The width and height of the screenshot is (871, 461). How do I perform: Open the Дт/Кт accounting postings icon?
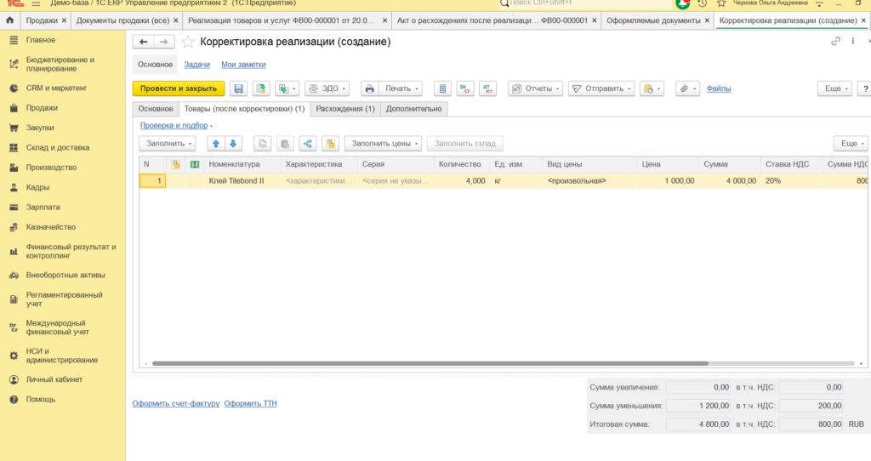487,88
